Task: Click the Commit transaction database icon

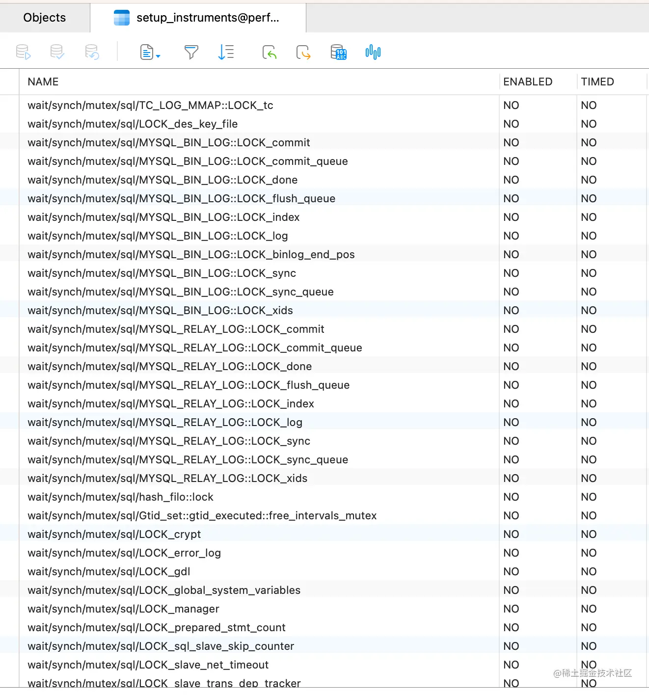Action: coord(57,52)
